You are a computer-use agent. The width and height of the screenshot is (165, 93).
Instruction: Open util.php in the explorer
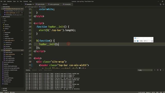point(6,84)
